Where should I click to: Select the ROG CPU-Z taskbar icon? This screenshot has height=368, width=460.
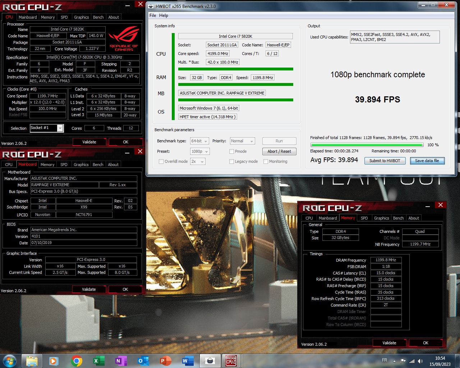click(x=231, y=361)
